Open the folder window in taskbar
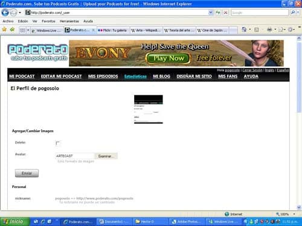 150,222
